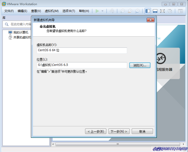Open the 选项卡(T) menu
Image resolution: width=188 pixels, height=152 pixels.
point(69,11)
